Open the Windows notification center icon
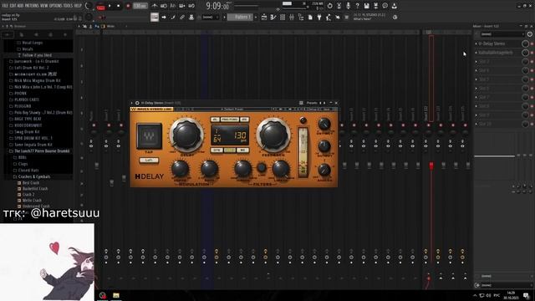The height and width of the screenshot is (301, 535). coord(526,295)
